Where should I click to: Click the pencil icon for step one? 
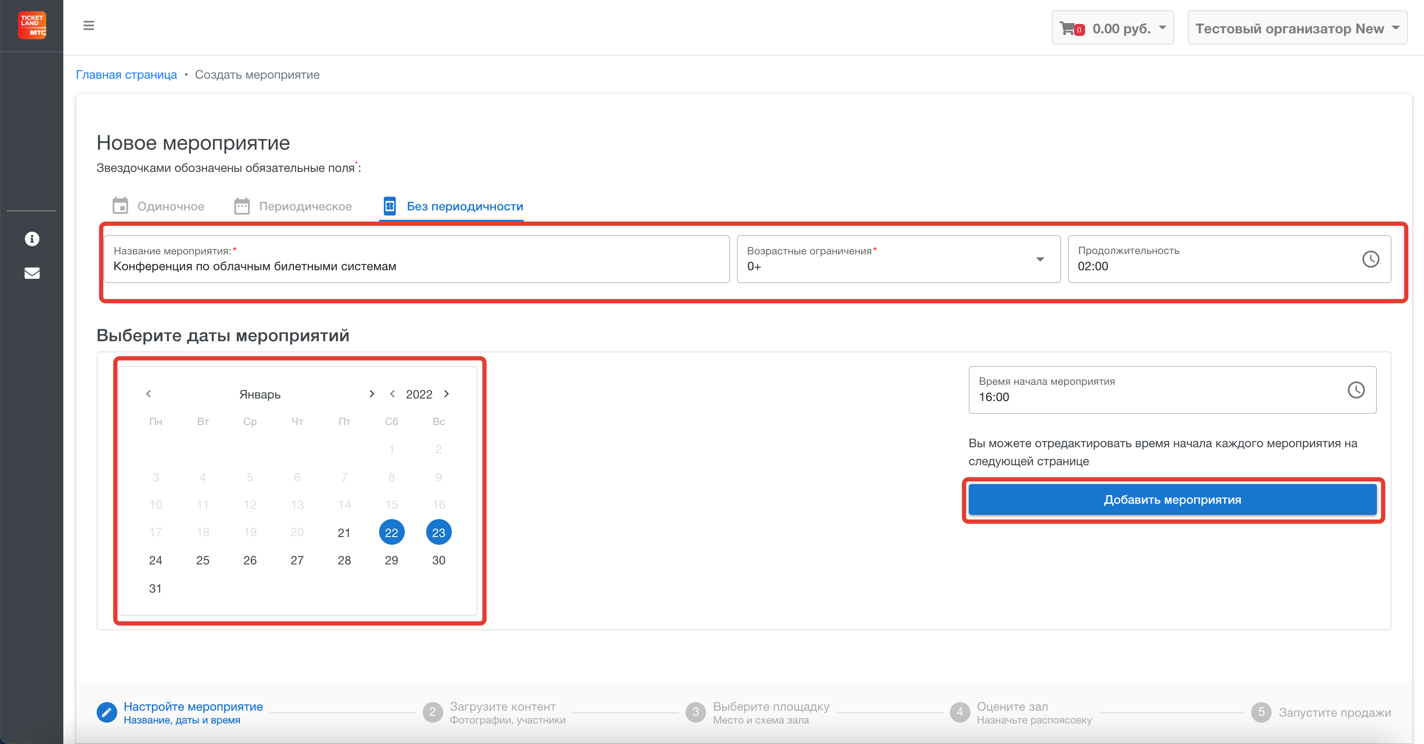(107, 712)
